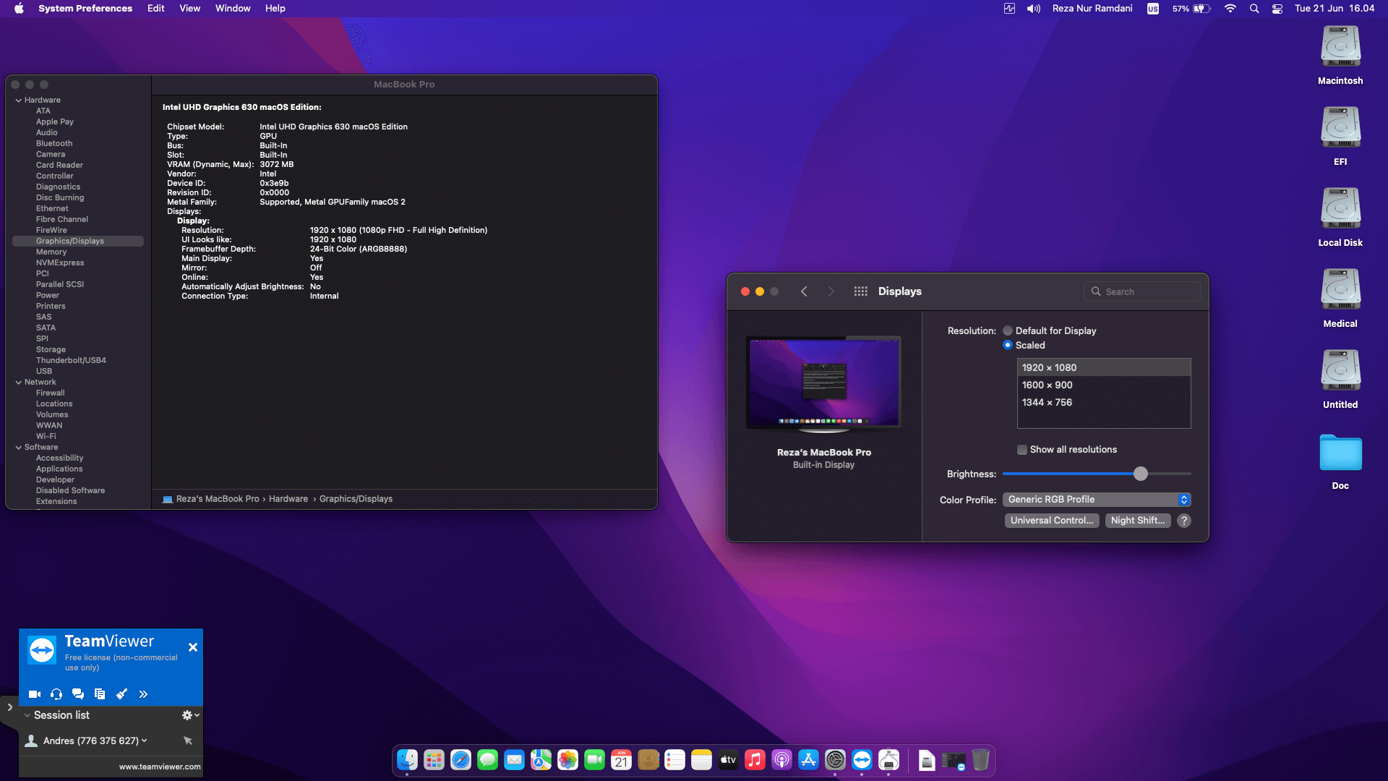
Task: Open Control Center in the menu bar
Action: tap(1277, 9)
